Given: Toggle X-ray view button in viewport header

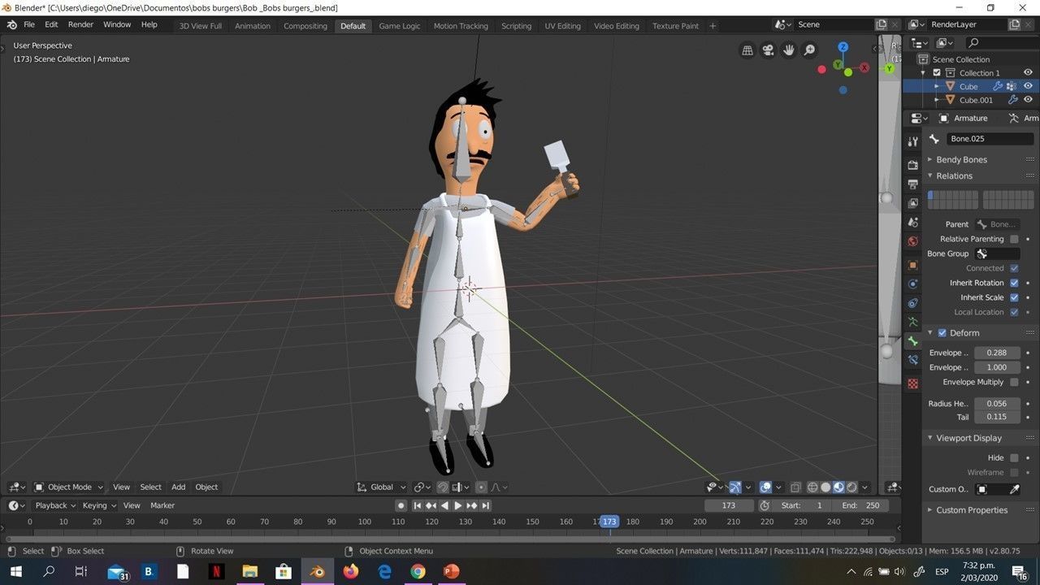Looking at the screenshot, I should coord(796,487).
